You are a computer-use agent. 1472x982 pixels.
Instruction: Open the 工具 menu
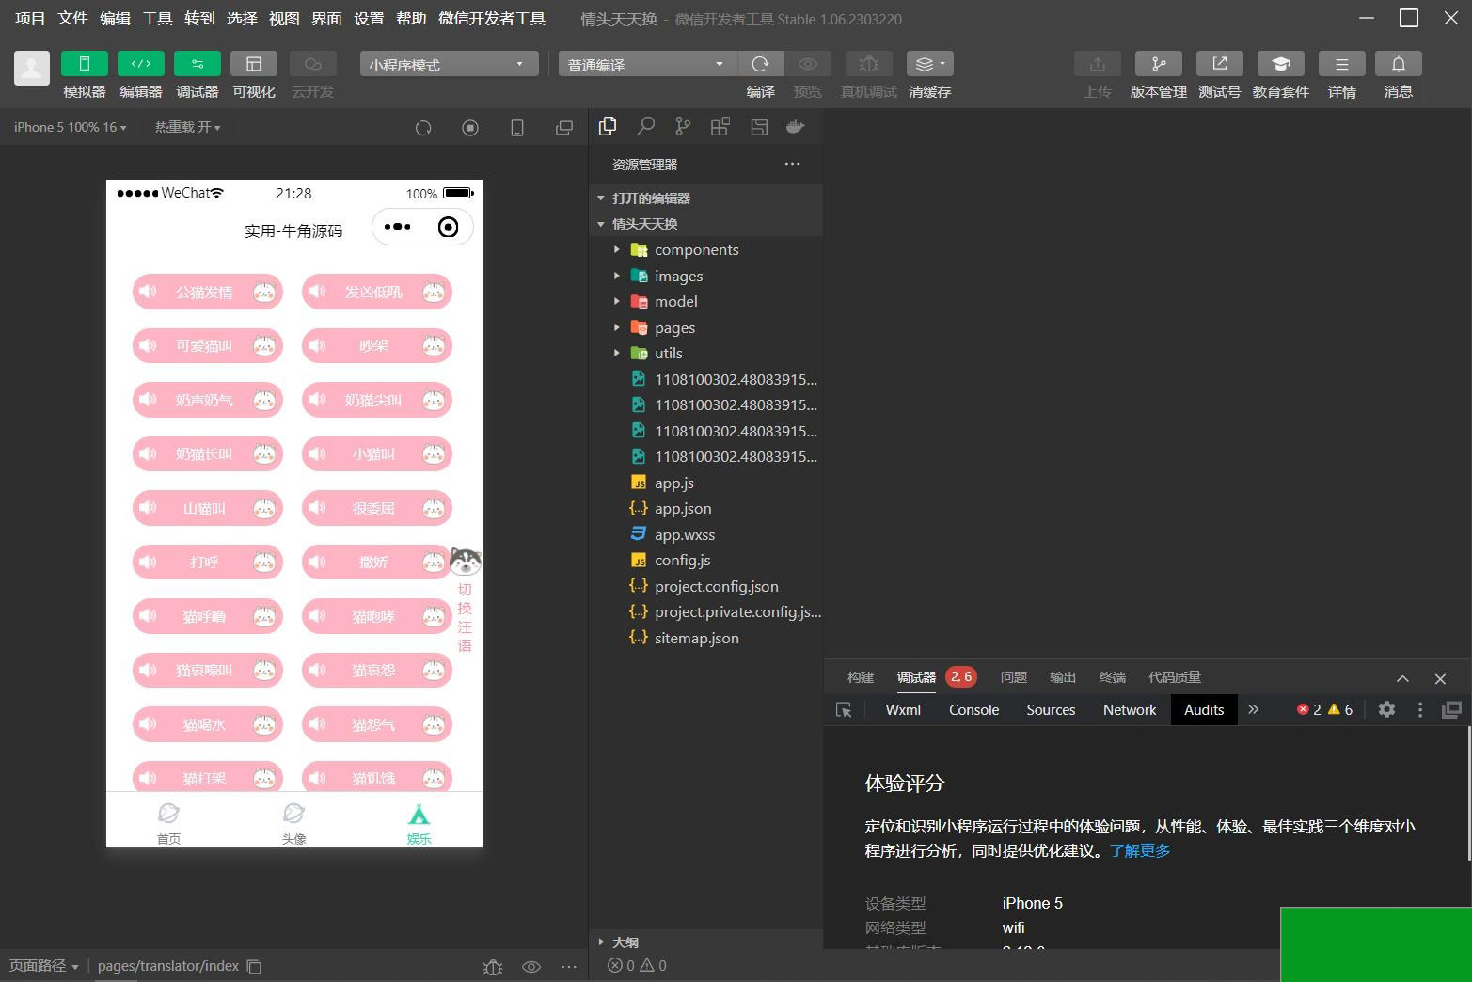[157, 19]
